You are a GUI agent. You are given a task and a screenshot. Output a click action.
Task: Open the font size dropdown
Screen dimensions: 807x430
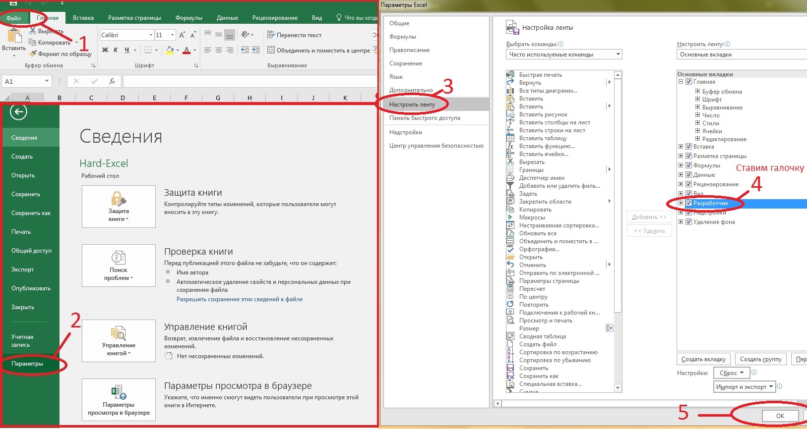point(172,35)
